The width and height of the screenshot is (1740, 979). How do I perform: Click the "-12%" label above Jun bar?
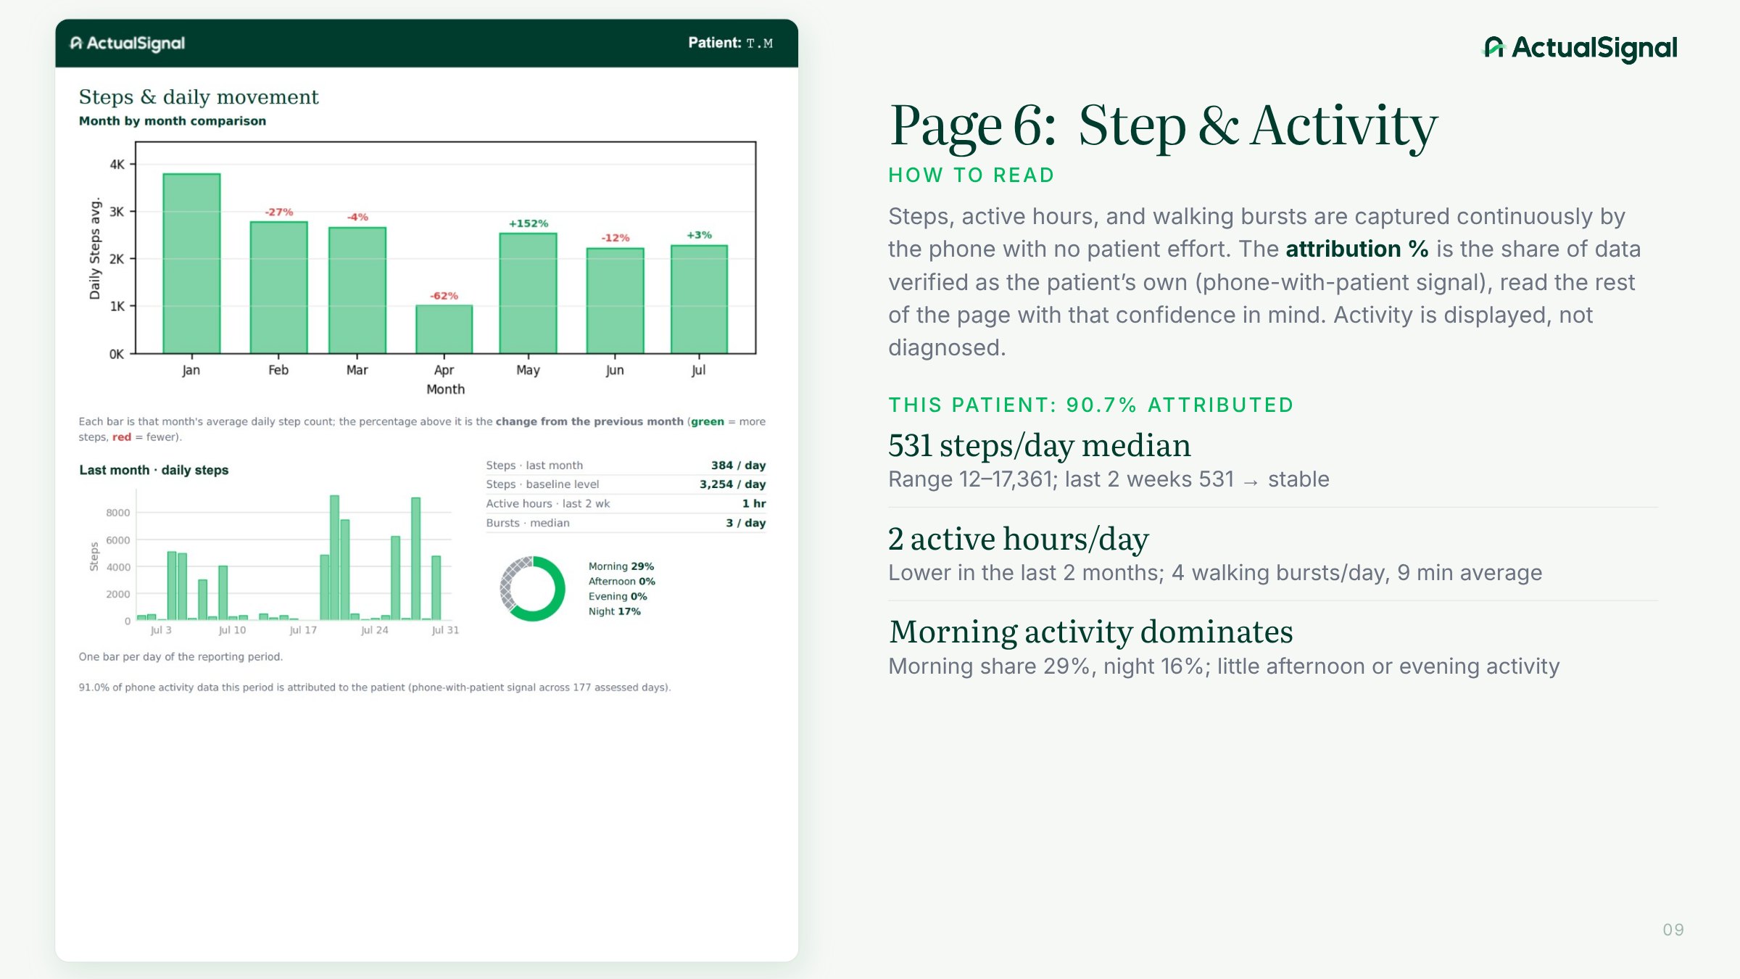click(615, 238)
